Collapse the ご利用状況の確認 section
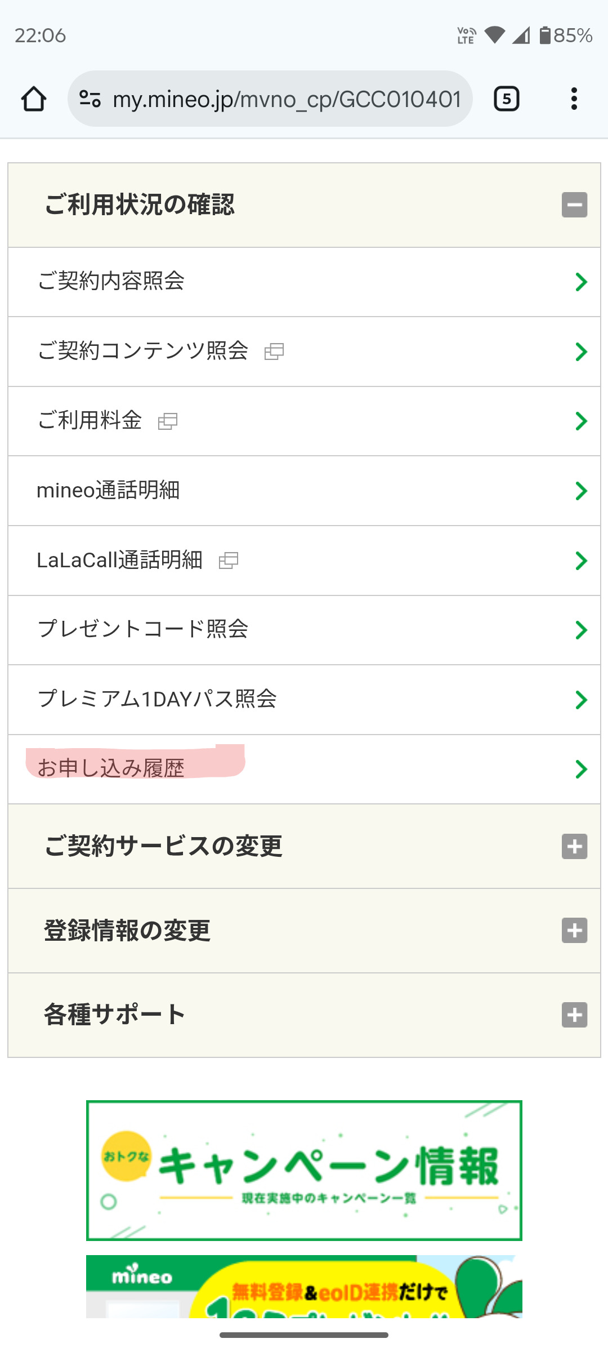Viewport: 608px width, 1352px height. pyautogui.click(x=574, y=205)
